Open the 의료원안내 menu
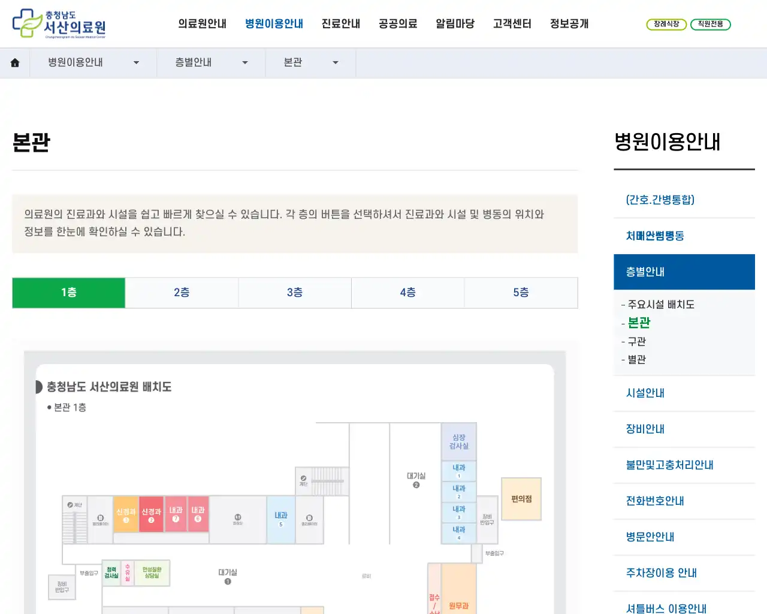 pyautogui.click(x=202, y=24)
